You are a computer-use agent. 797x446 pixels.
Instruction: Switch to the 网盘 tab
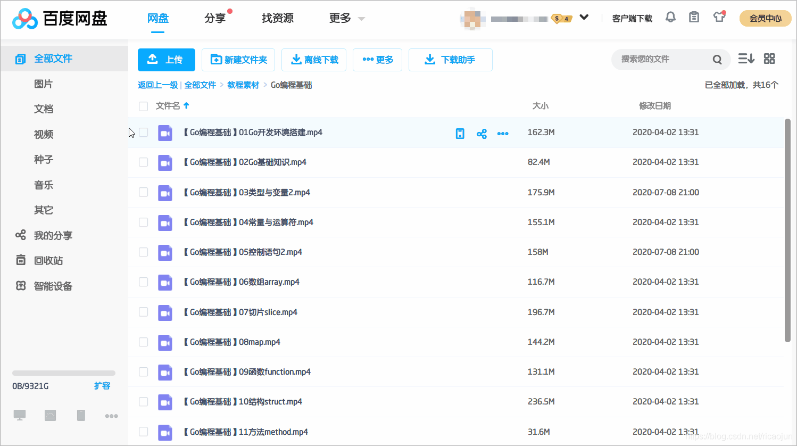pyautogui.click(x=157, y=18)
